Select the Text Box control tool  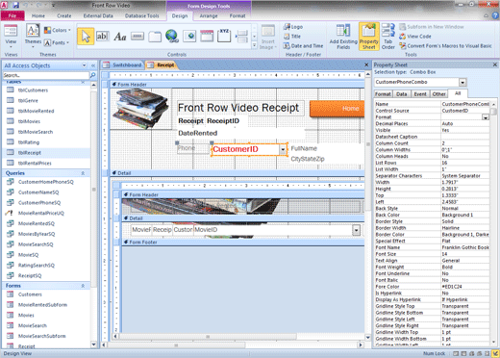pos(102,37)
